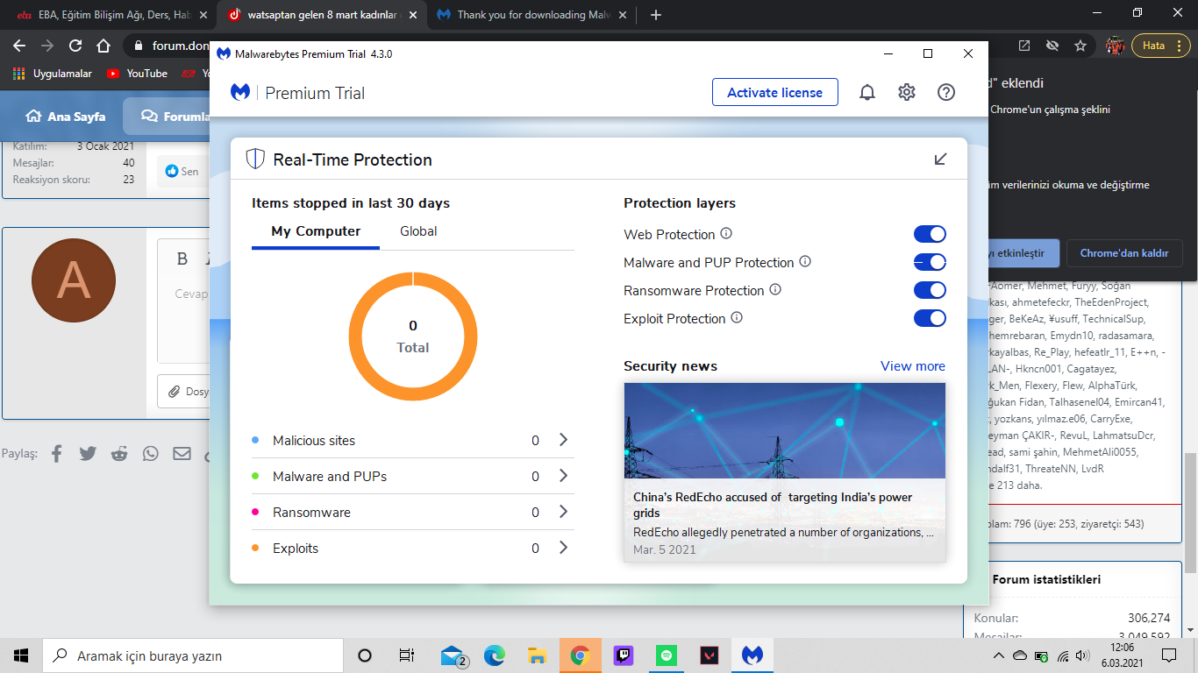The width and height of the screenshot is (1198, 673).
Task: Share forum post on WhatsApp
Action: click(x=151, y=454)
